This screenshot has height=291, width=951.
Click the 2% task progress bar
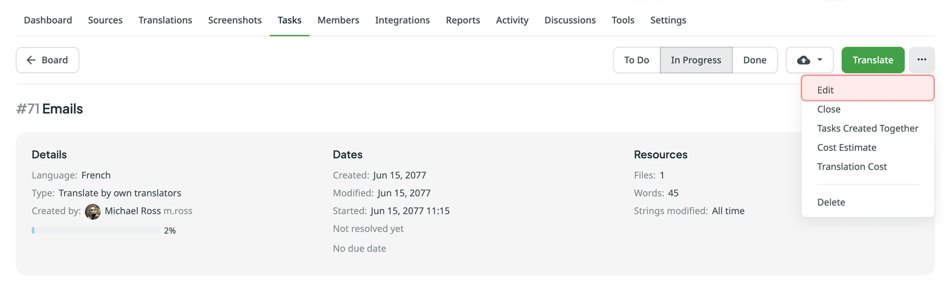point(96,231)
